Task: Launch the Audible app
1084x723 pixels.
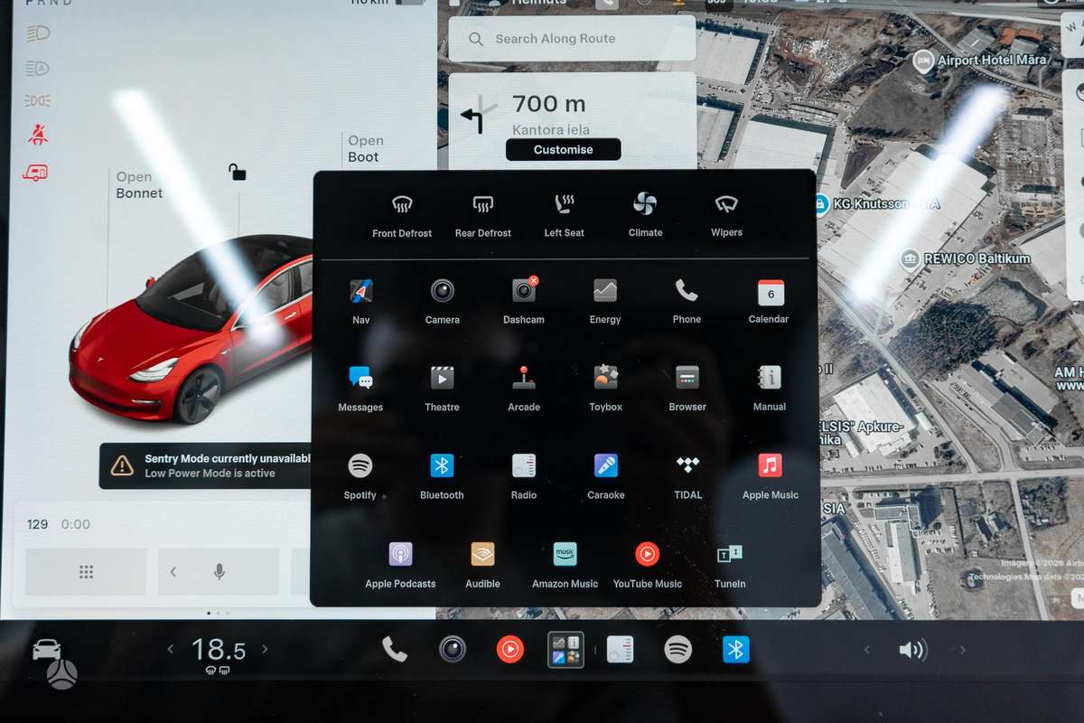Action: coord(482,566)
